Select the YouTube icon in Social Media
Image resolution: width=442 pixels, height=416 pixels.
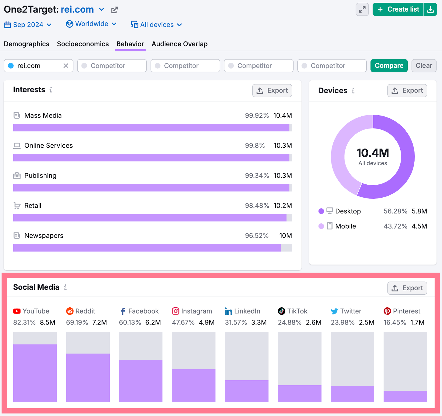[x=17, y=311]
